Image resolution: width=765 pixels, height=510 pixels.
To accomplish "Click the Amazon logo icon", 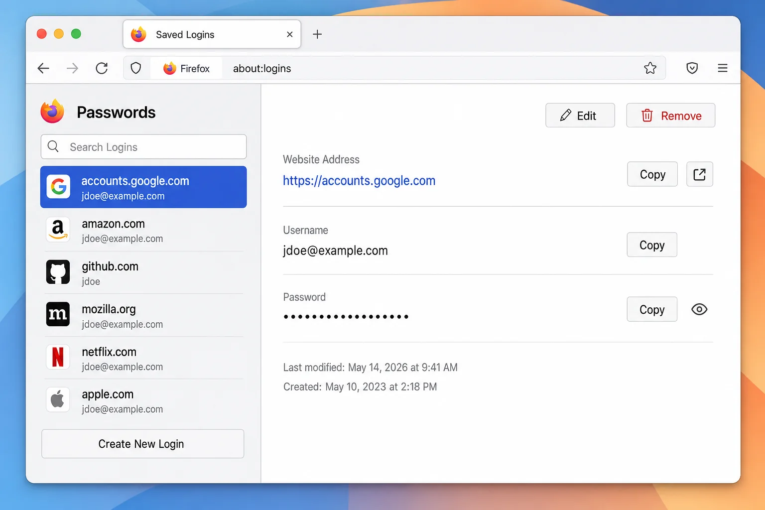I will [x=58, y=230].
